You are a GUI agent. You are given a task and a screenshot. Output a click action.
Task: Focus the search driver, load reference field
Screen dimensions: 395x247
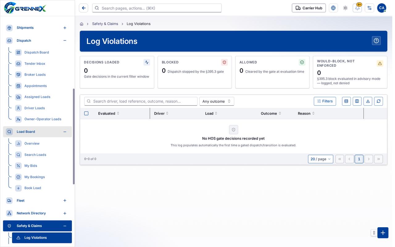[x=141, y=101]
